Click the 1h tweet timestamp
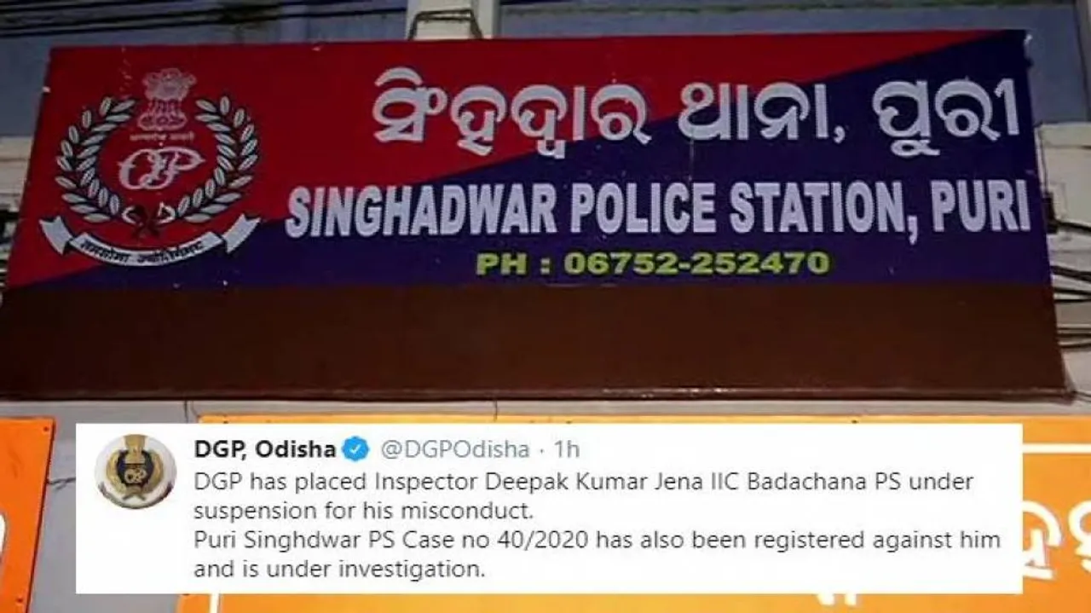The image size is (1091, 613). (566, 448)
